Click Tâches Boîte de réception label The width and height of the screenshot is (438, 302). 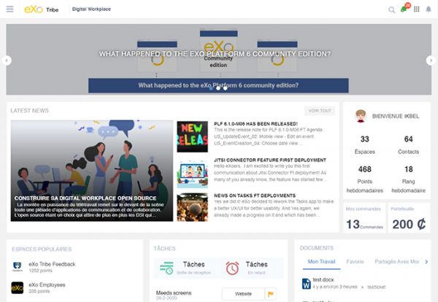coord(193,268)
